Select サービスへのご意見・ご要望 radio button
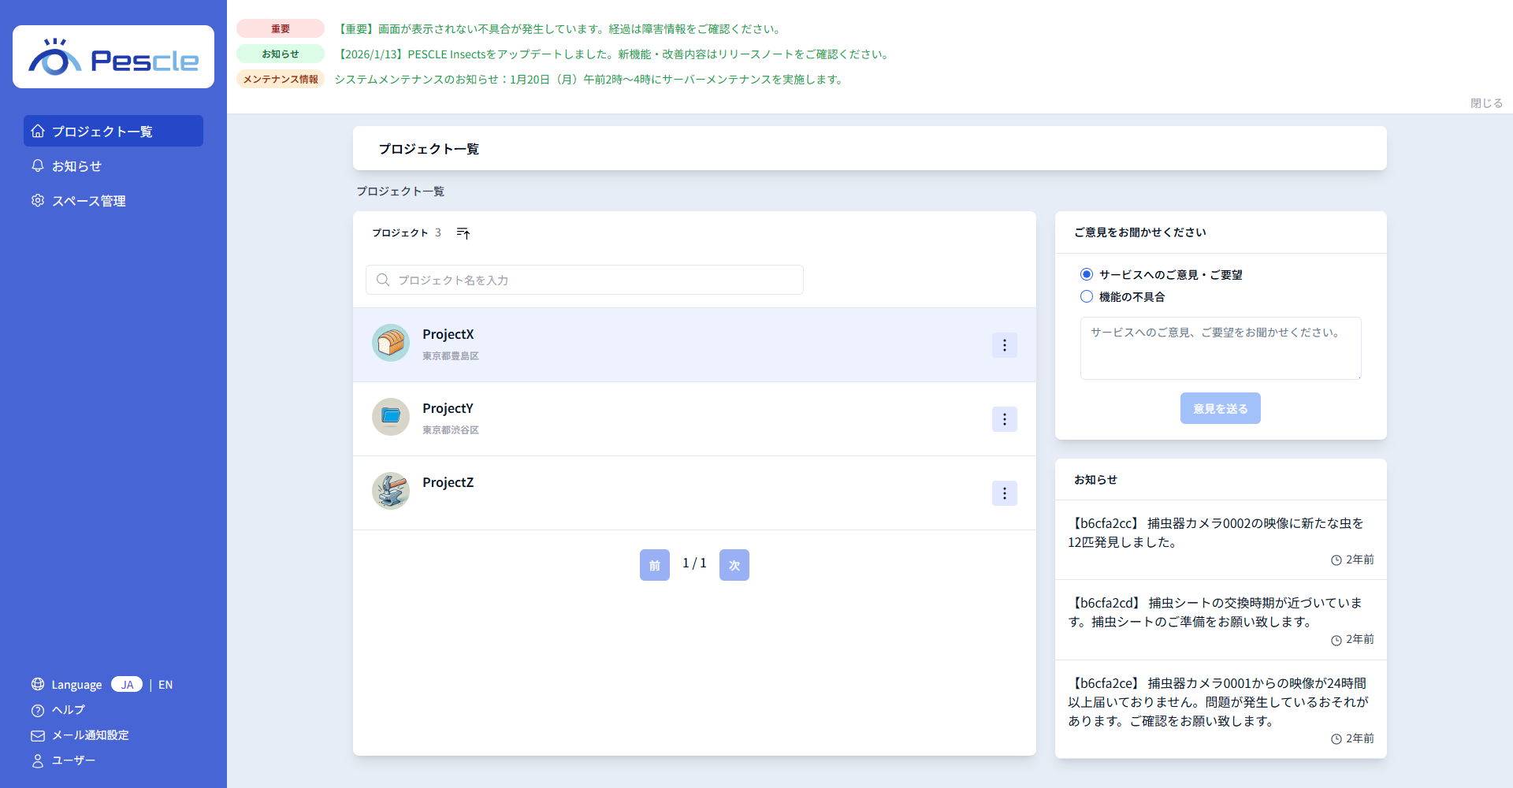 tap(1087, 274)
